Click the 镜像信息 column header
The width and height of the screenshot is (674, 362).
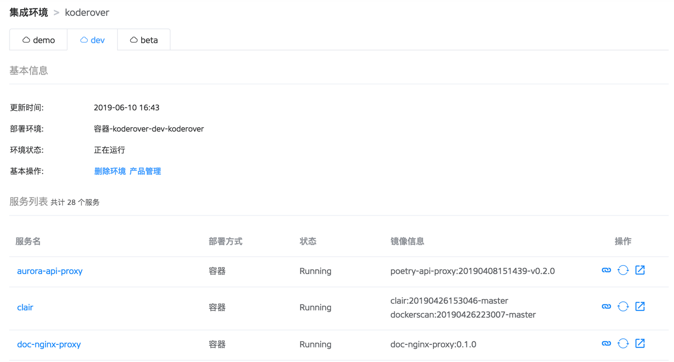(x=407, y=242)
